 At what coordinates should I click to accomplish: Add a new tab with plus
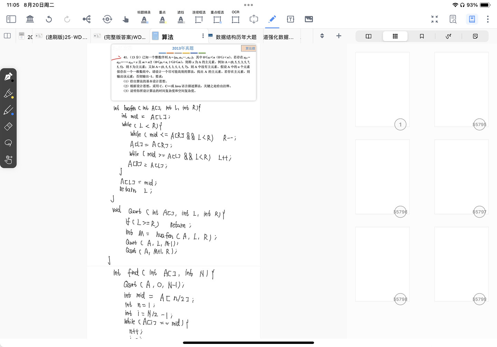point(339,36)
